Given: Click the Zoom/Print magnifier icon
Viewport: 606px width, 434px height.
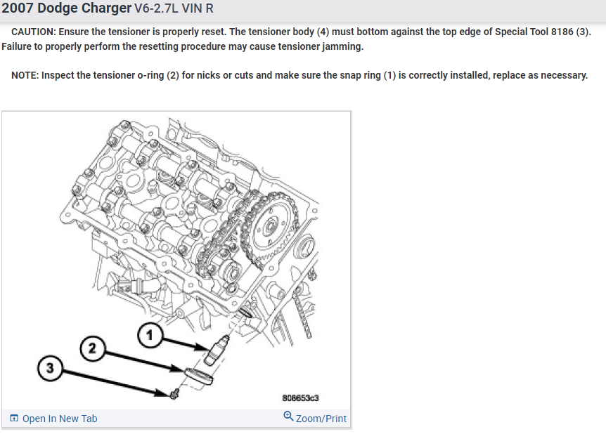Looking at the screenshot, I should pyautogui.click(x=288, y=416).
